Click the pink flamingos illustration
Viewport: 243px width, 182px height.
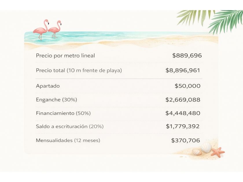click(48, 29)
